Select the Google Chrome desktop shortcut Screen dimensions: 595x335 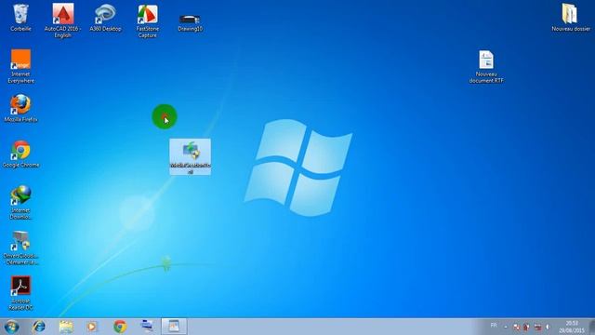pos(20,154)
